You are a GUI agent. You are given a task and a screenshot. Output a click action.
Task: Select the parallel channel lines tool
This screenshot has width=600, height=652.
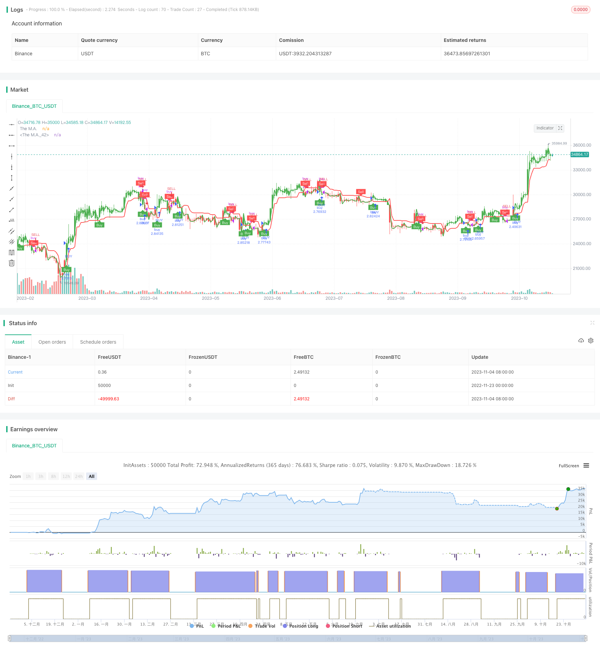[12, 231]
